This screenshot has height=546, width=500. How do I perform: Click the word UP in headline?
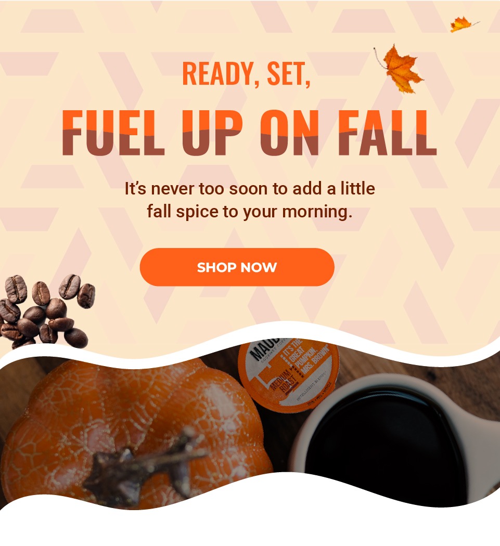212,132
